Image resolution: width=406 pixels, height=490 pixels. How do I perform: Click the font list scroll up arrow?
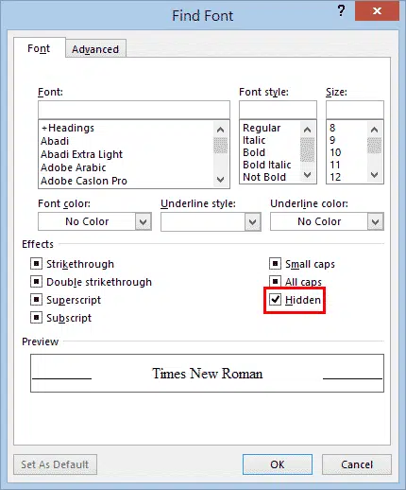[x=221, y=130]
